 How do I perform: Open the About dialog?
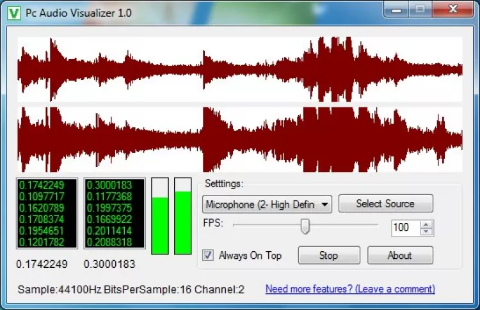click(400, 255)
